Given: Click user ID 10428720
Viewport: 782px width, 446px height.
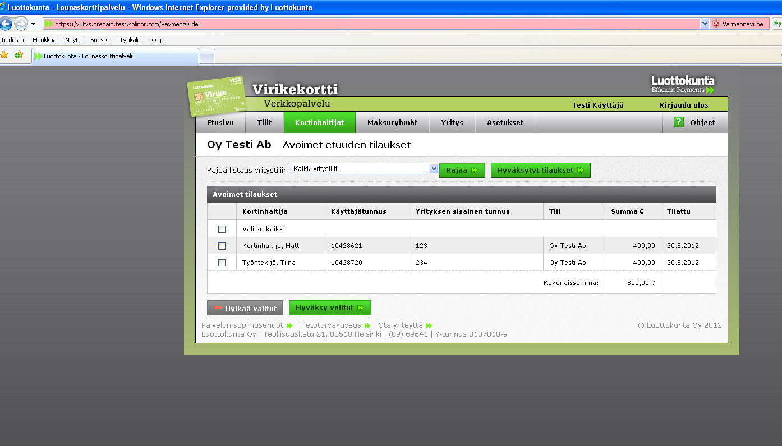Looking at the screenshot, I should click(x=346, y=263).
